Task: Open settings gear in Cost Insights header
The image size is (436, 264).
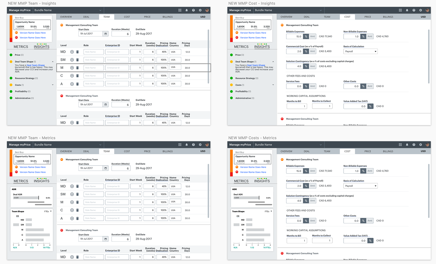Action: (420, 10)
